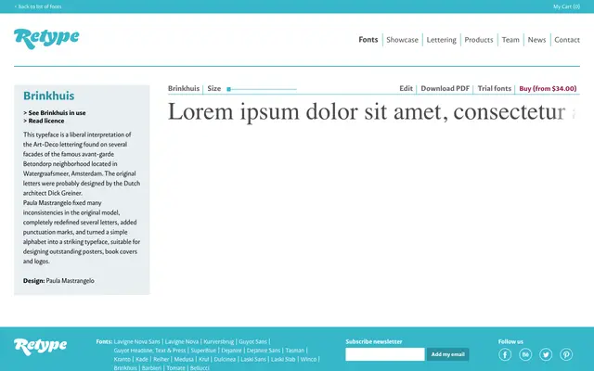Open the SuperBlue footer link

(x=203, y=351)
